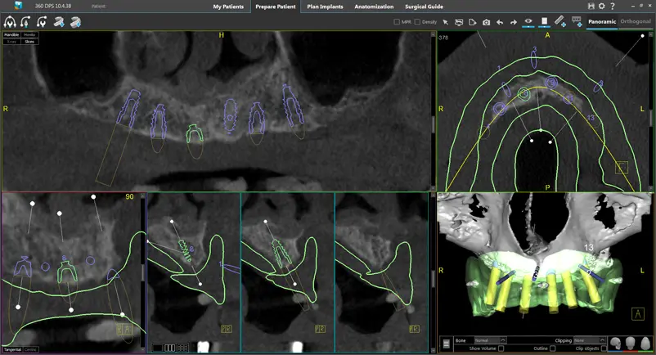Switch to the Panoramic view tab
The width and height of the screenshot is (656, 355).
pyautogui.click(x=602, y=21)
